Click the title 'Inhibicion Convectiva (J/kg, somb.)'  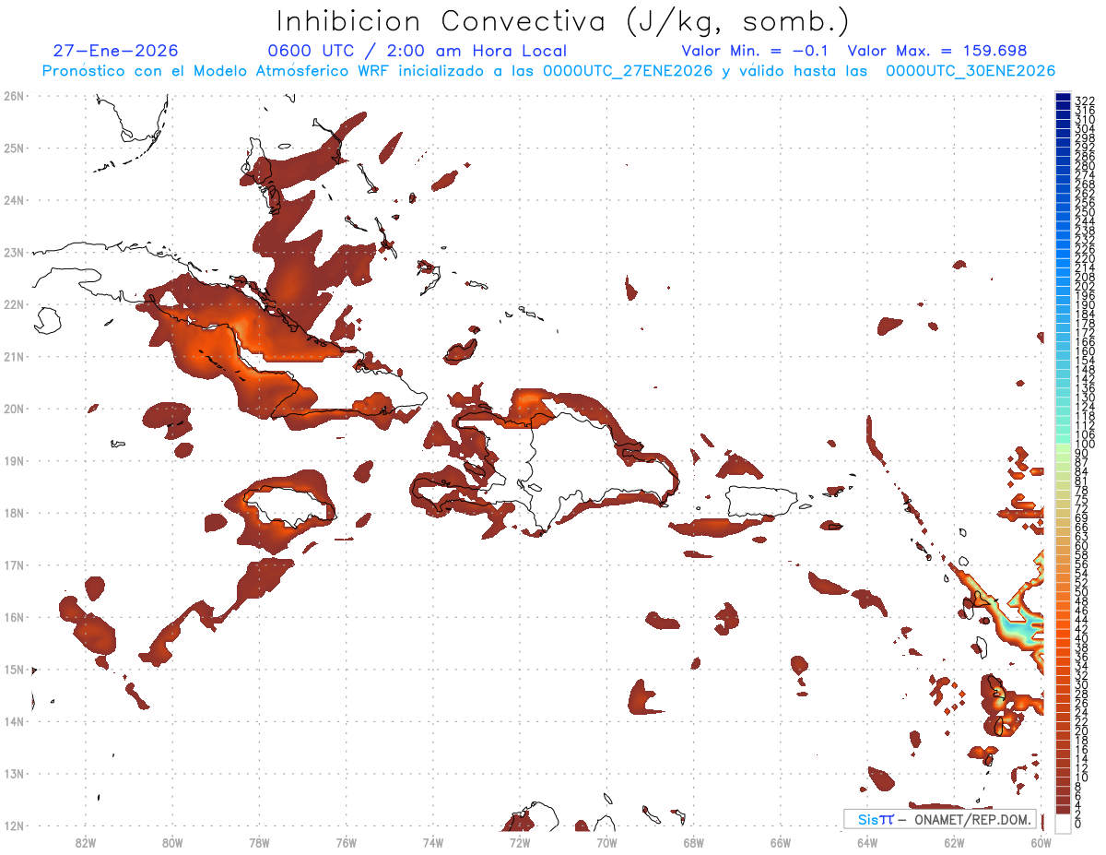tap(563, 21)
